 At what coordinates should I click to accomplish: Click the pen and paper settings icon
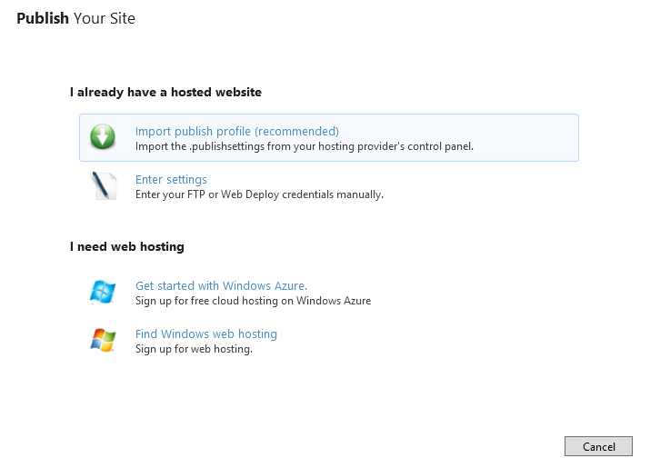[104, 185]
